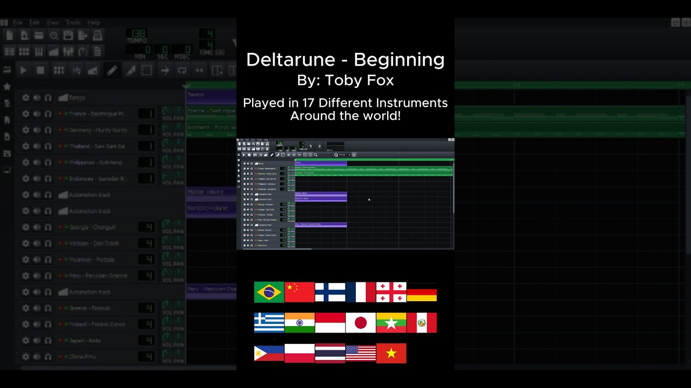Add sample track in enlarged background toolbar
691x388 pixels.
[76, 71]
